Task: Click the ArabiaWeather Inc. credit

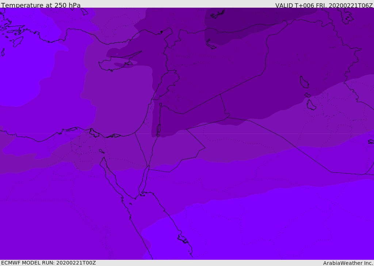Action: [x=348, y=263]
